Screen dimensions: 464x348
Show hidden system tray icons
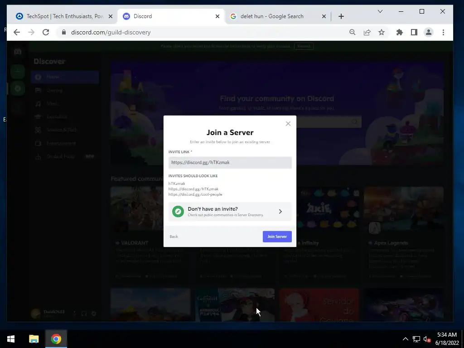pos(406,339)
